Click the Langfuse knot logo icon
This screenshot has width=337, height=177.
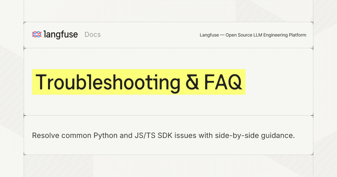tap(37, 35)
